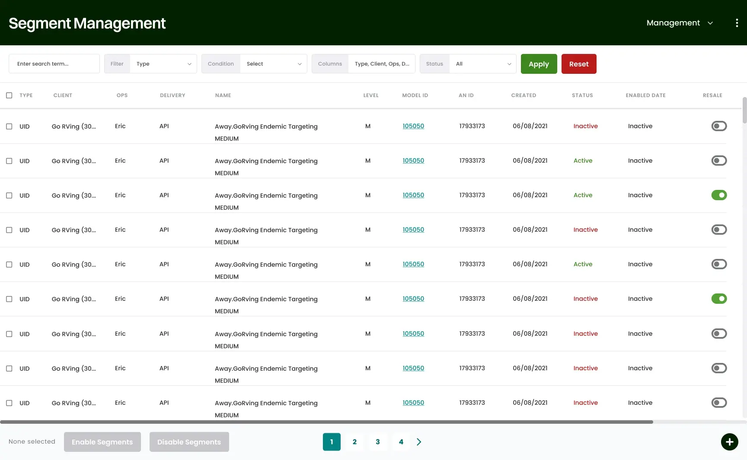This screenshot has width=747, height=460.
Task: Expand the Management header dropdown
Action: click(680, 23)
